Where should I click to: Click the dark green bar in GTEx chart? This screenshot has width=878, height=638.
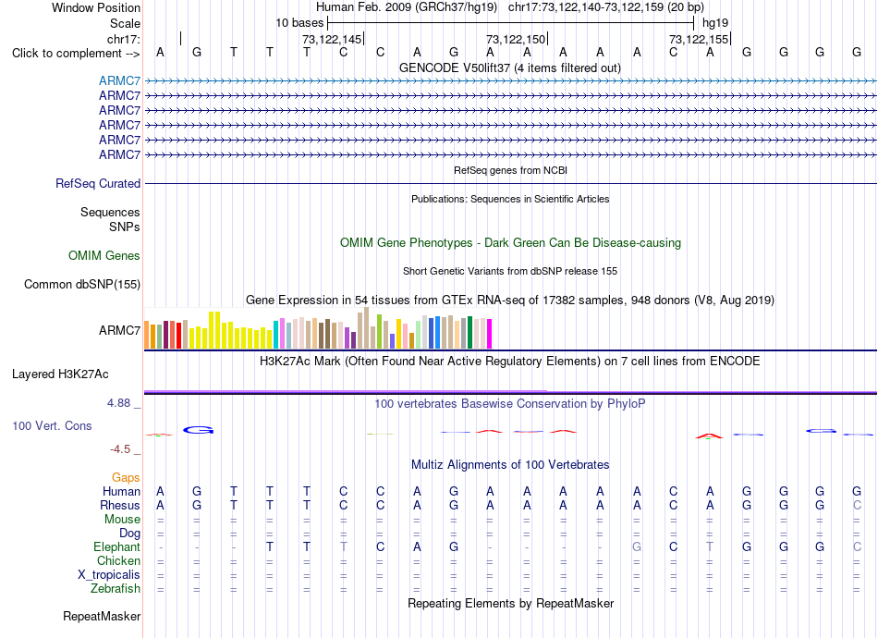click(470, 333)
